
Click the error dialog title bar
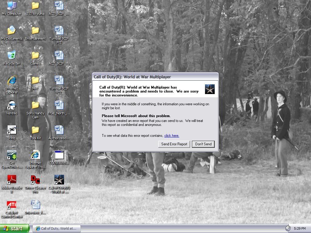155,77
